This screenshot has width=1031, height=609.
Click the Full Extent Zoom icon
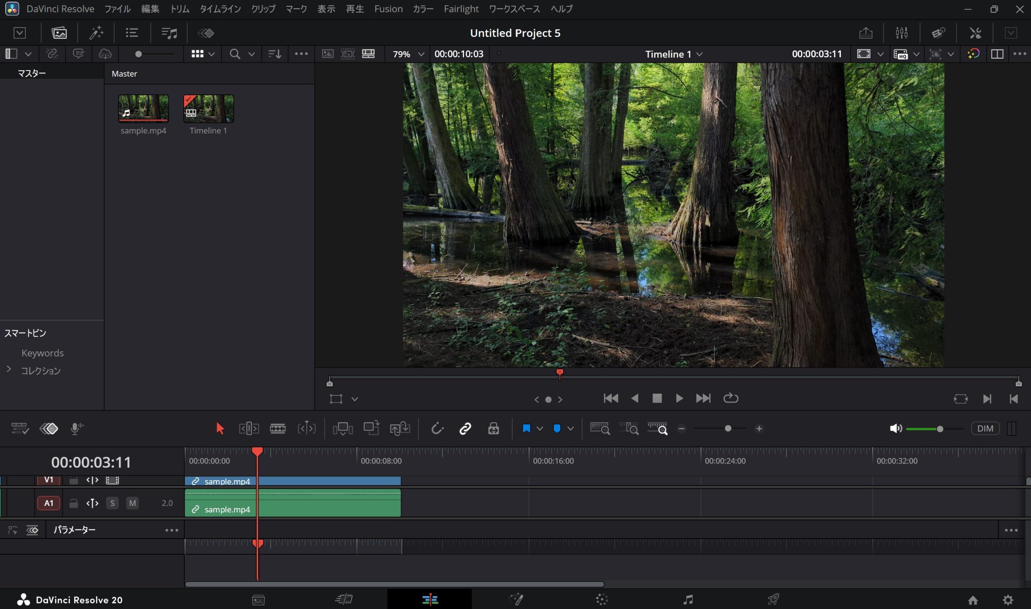tap(600, 428)
